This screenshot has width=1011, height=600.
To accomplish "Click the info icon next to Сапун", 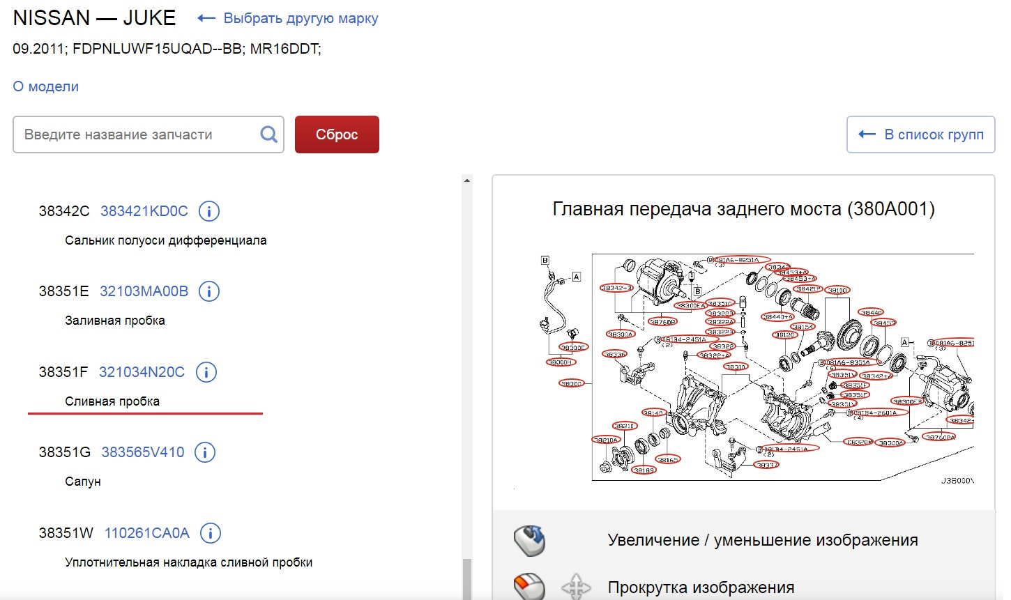I will (x=206, y=452).
